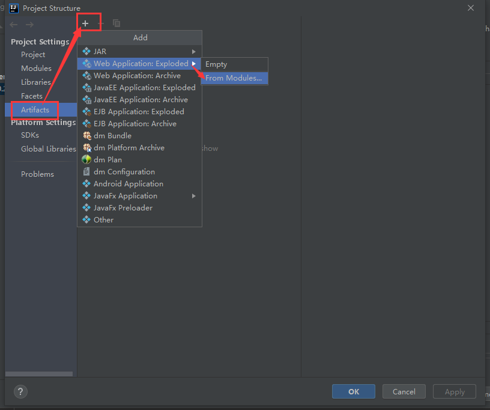Viewport: 490px width, 410px height.
Task: Choose JavaEE Application: Archive entry
Action: pyautogui.click(x=139, y=99)
